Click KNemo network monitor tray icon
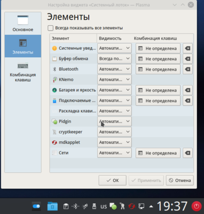Screen dimensions: 204x214 click(x=85, y=207)
